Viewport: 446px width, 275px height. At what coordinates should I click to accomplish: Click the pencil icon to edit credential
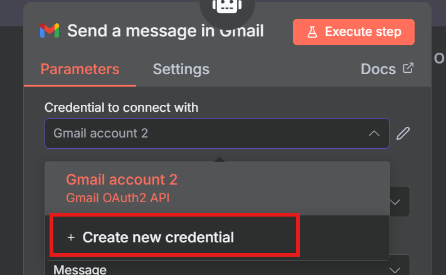click(405, 133)
